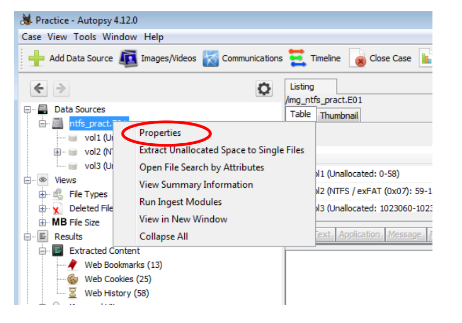Viewport: 462px width, 323px height.
Task: Expand the File Size node
Action: coord(42,222)
